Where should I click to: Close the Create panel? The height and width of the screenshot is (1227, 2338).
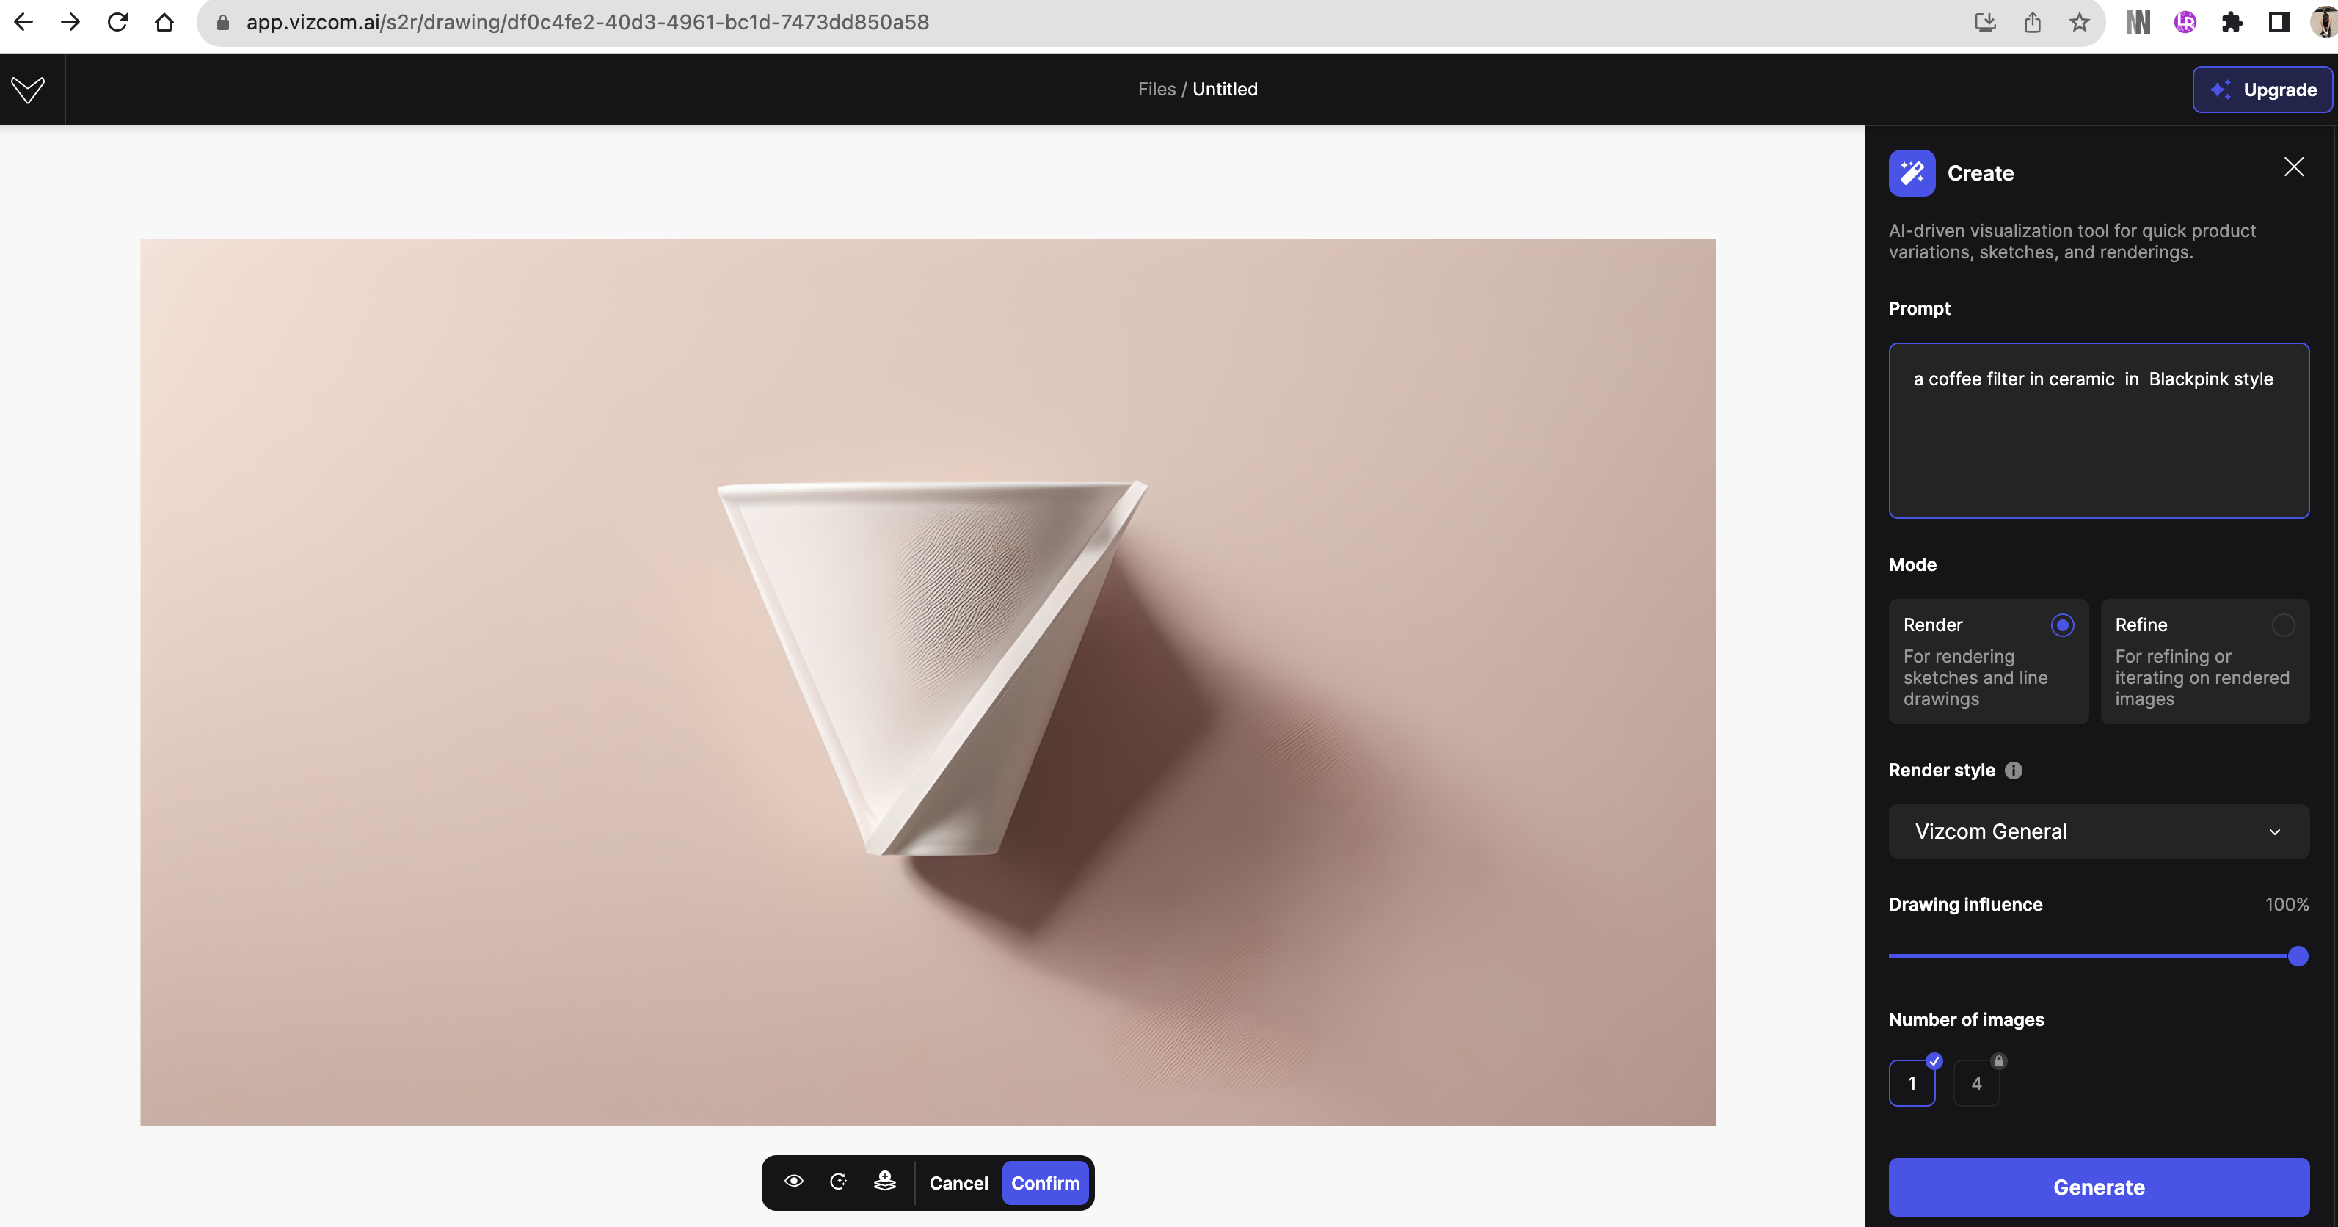point(2293,167)
